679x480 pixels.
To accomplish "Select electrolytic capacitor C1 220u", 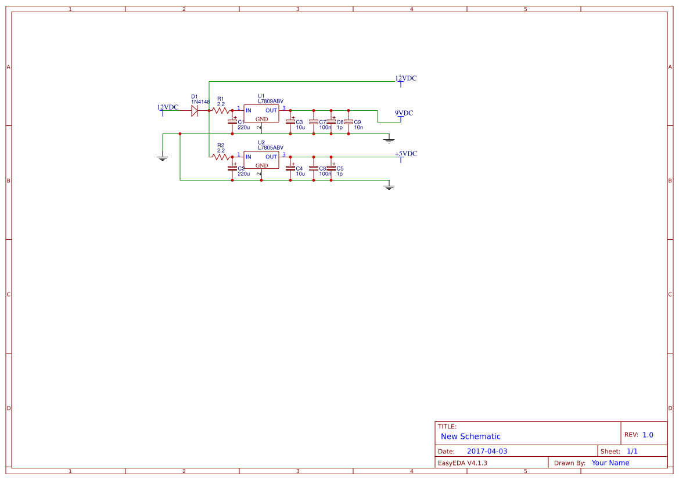I will tap(231, 122).
